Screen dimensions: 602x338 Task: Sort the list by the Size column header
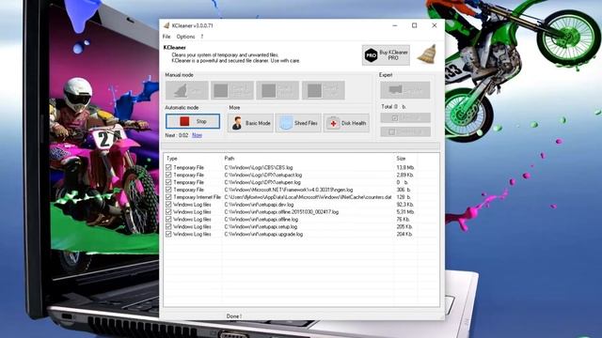click(401, 159)
